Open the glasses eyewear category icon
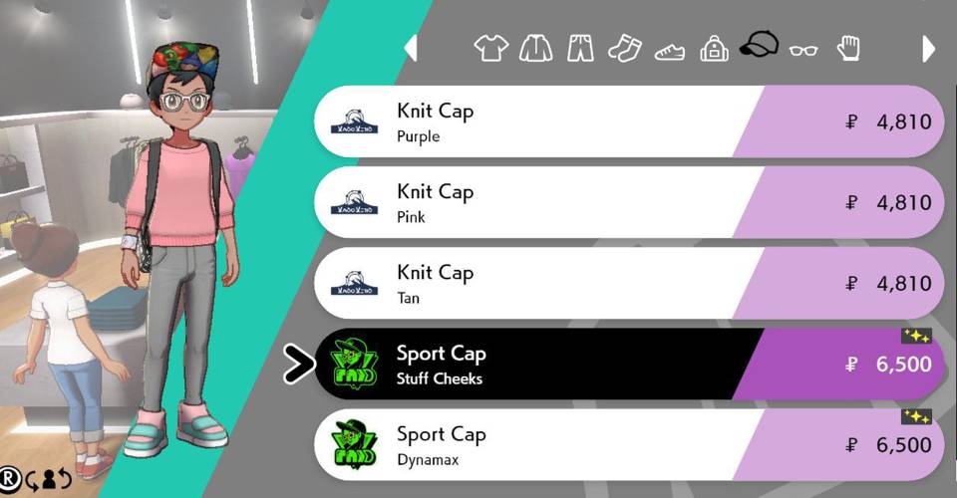The width and height of the screenshot is (957, 498). pos(803,50)
